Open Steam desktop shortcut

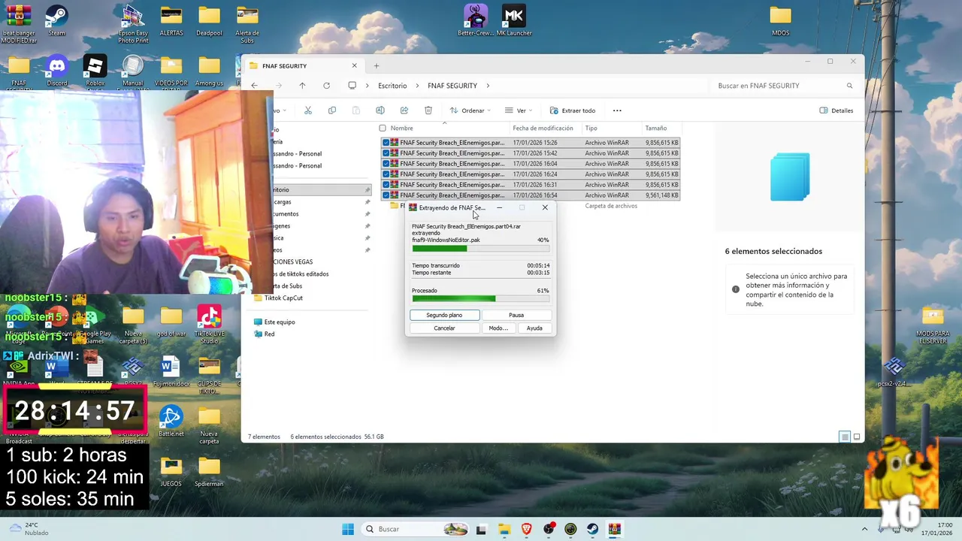click(56, 21)
